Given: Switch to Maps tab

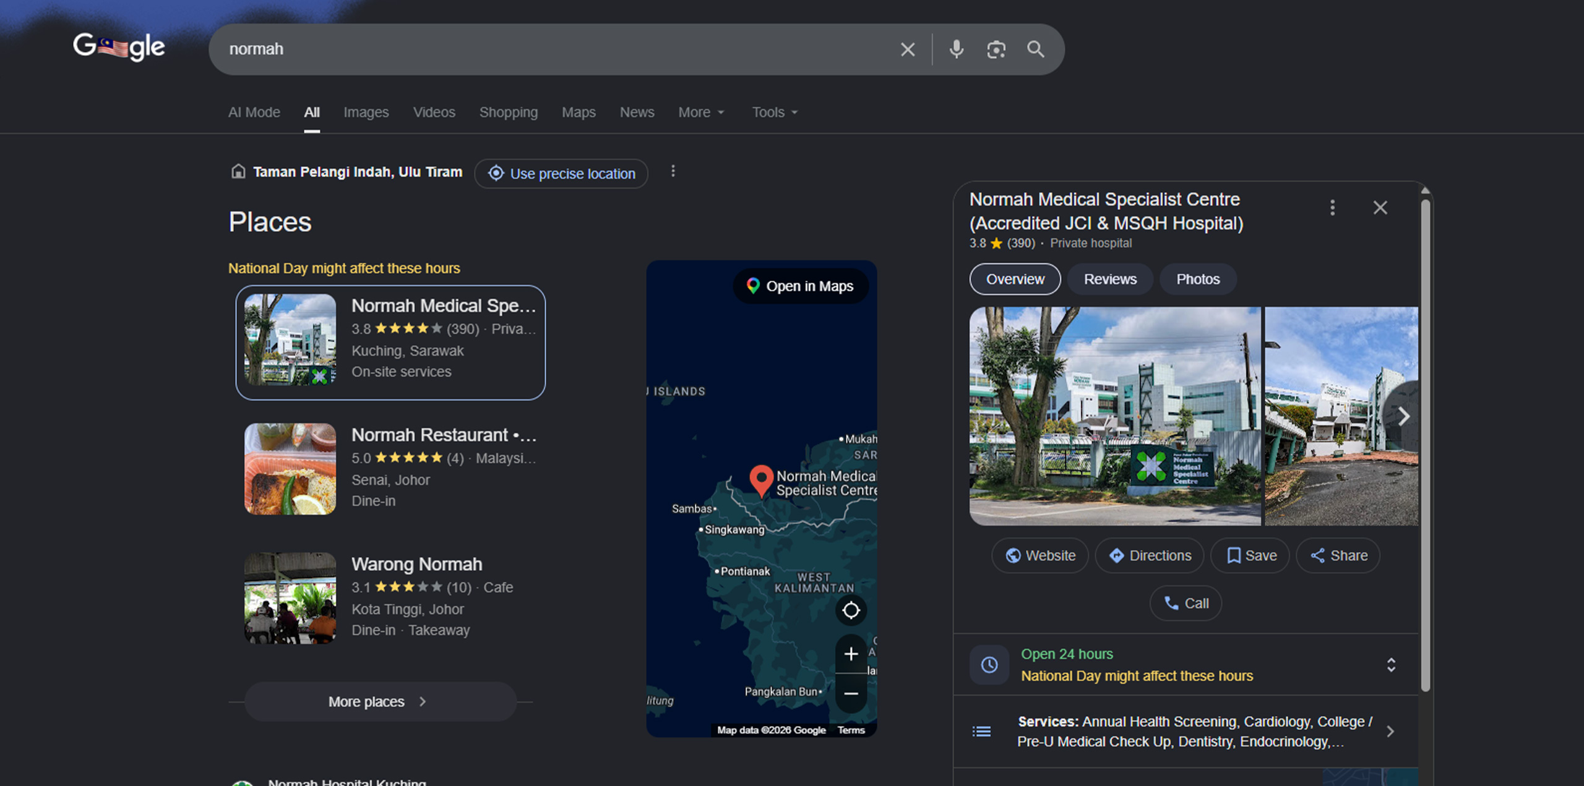Looking at the screenshot, I should (579, 113).
